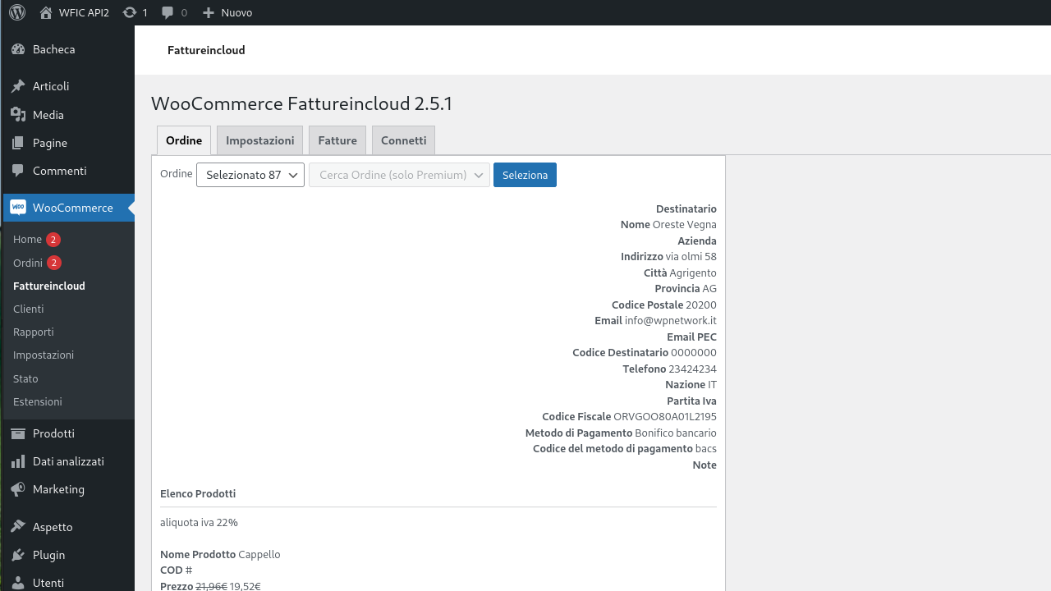Switch to the Connetti tab
Screen dimensions: 1051x591
click(x=404, y=140)
